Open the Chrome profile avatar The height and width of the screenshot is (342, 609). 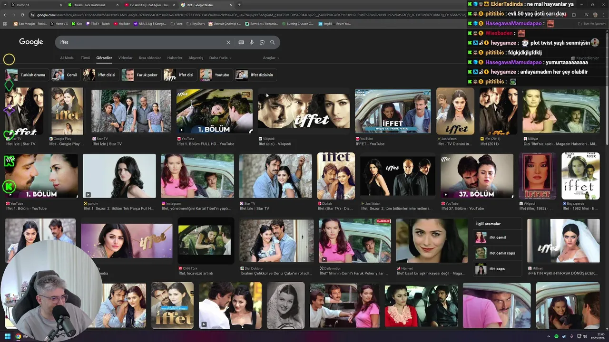click(595, 15)
